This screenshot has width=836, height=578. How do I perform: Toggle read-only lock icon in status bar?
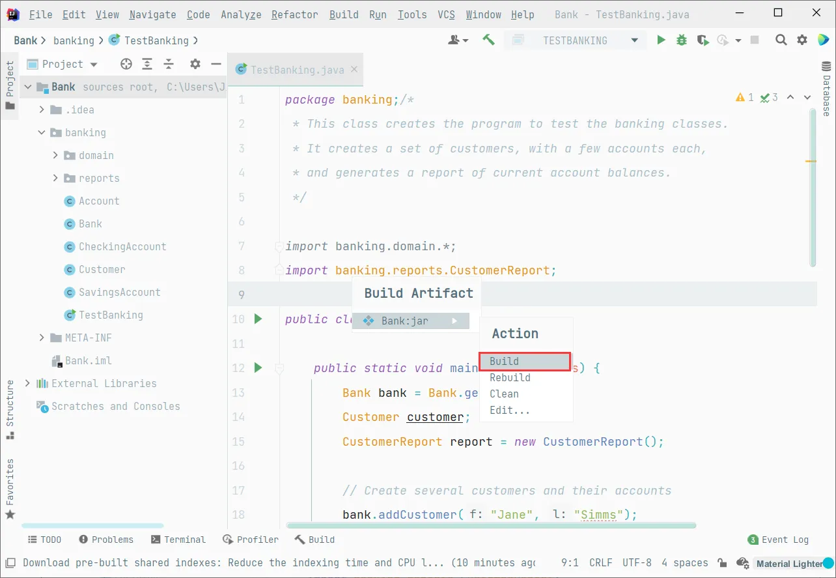coord(722,562)
